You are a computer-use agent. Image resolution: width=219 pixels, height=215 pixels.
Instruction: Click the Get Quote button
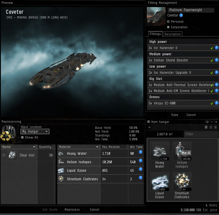tap(50, 209)
